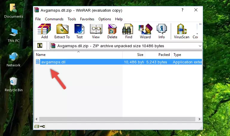
Task: Open the Help menu
Action: 119,19
